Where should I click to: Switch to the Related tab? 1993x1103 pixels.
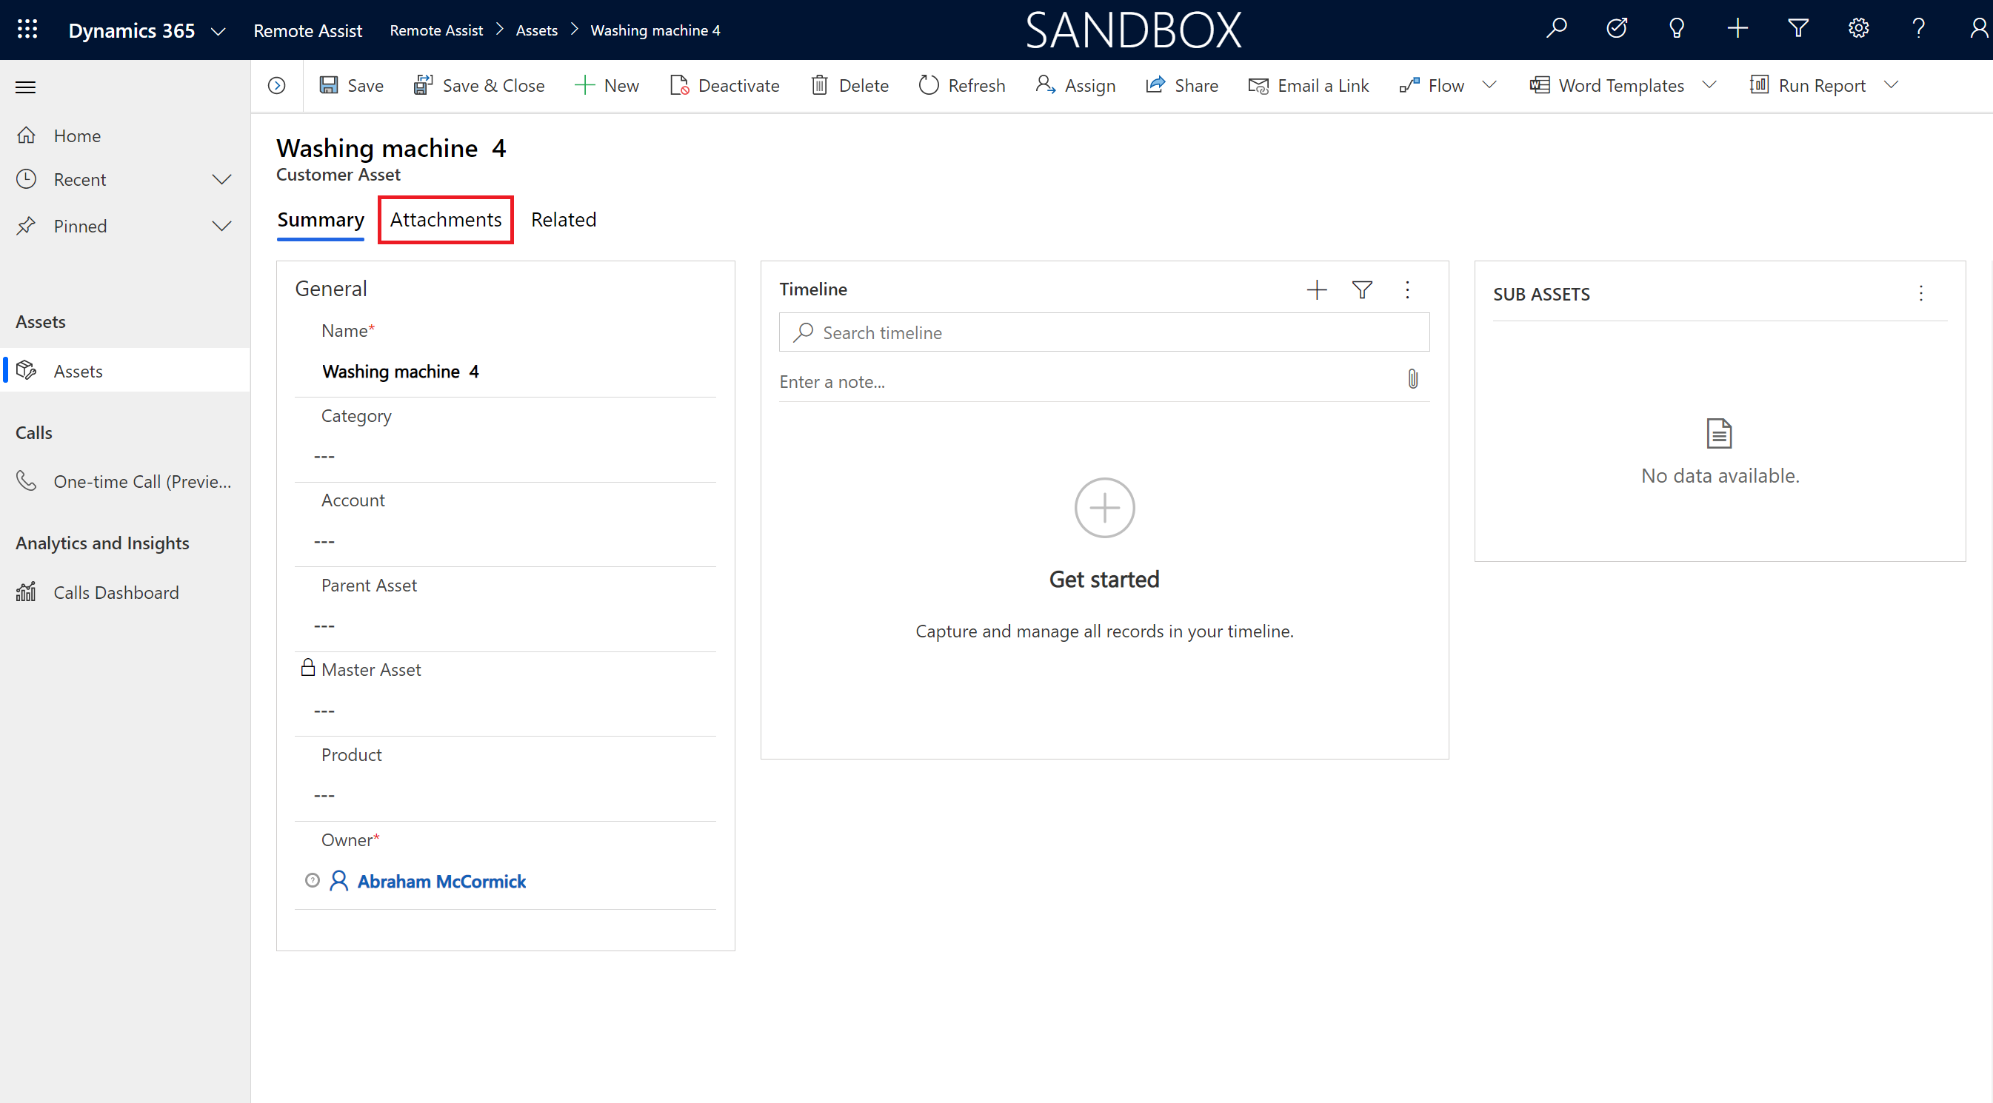[x=562, y=218]
